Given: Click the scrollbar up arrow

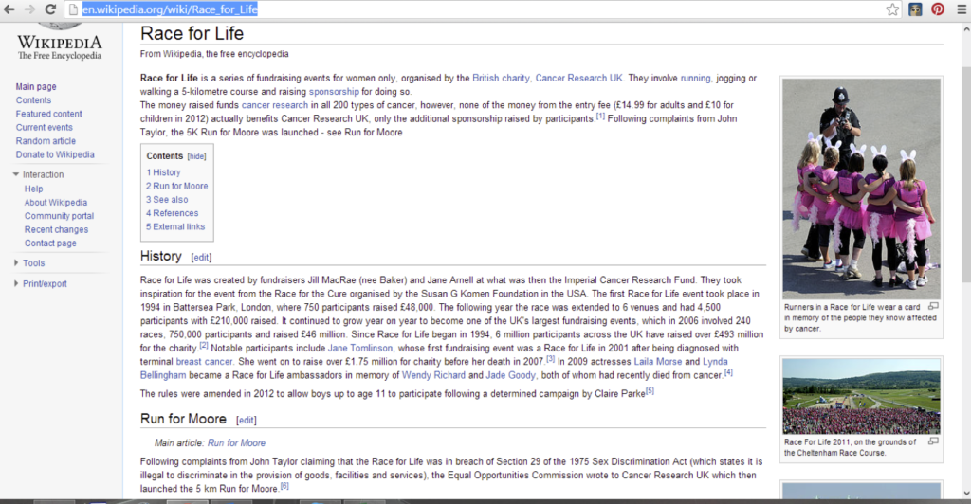Looking at the screenshot, I should coord(965,28).
